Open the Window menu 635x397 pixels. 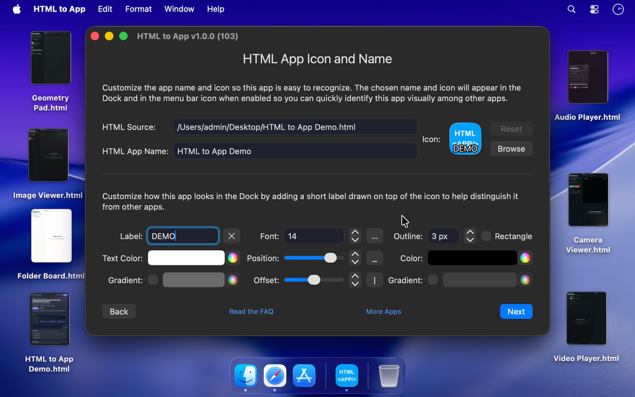click(179, 9)
